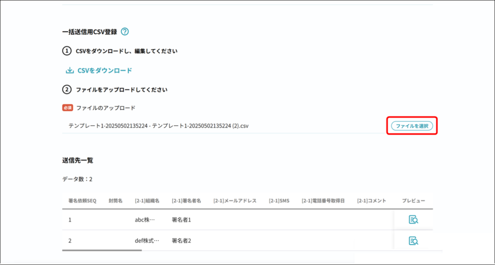This screenshot has width=495, height=265.
Task: Click the horizontal scrollbar under the table
Action: click(x=102, y=250)
